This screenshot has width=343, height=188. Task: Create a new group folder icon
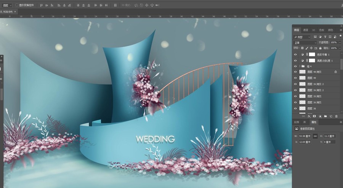(x=325, y=116)
